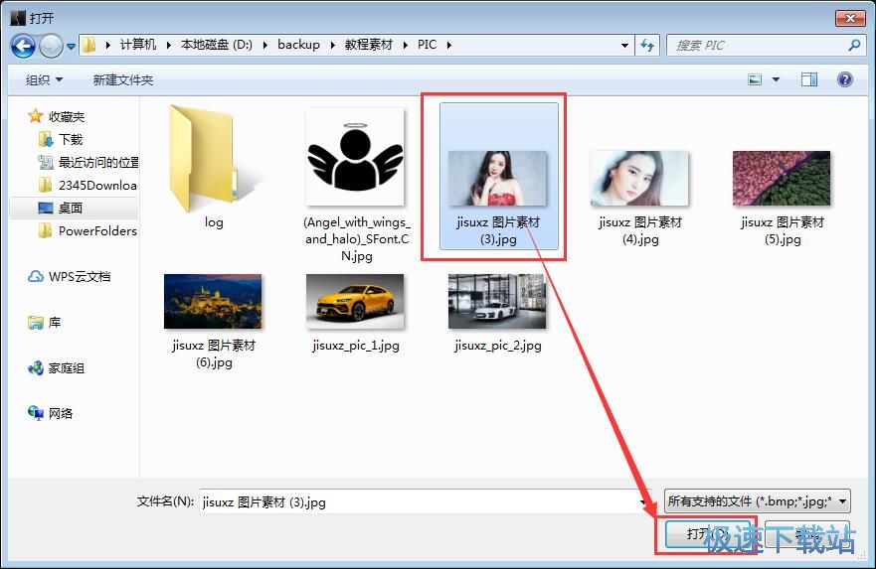The height and width of the screenshot is (569, 876).
Task: Select PowerFolders in sidebar
Action: pyautogui.click(x=97, y=231)
